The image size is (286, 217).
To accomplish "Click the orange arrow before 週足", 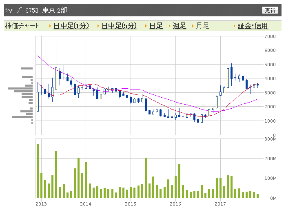I will [x=169, y=26].
